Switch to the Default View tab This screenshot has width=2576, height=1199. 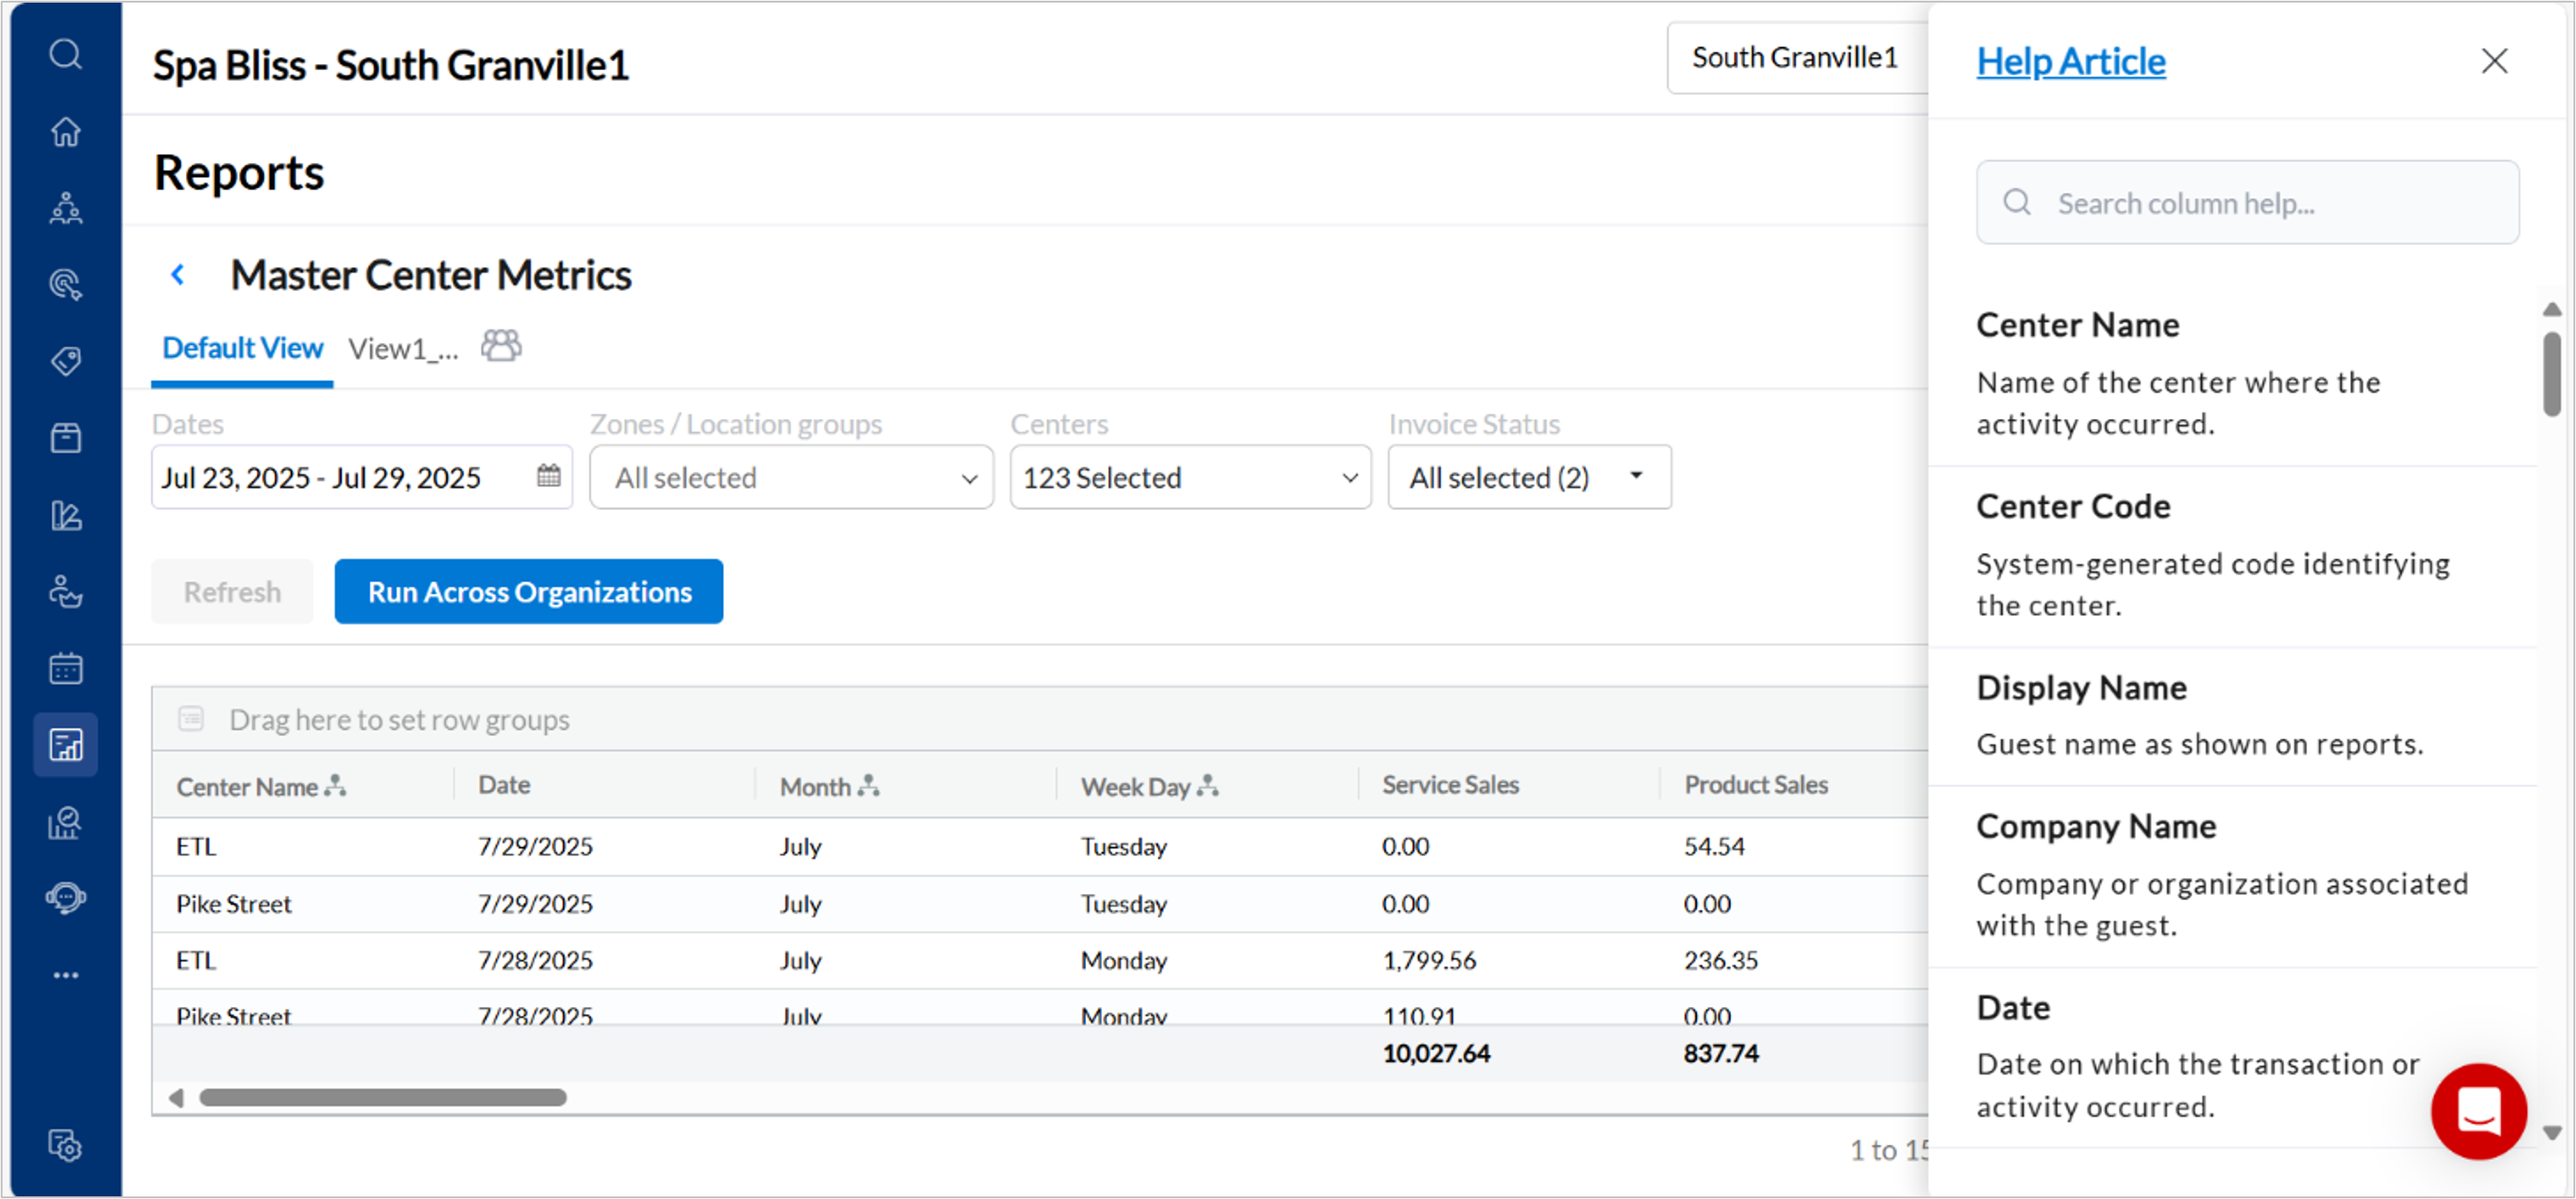tap(242, 348)
